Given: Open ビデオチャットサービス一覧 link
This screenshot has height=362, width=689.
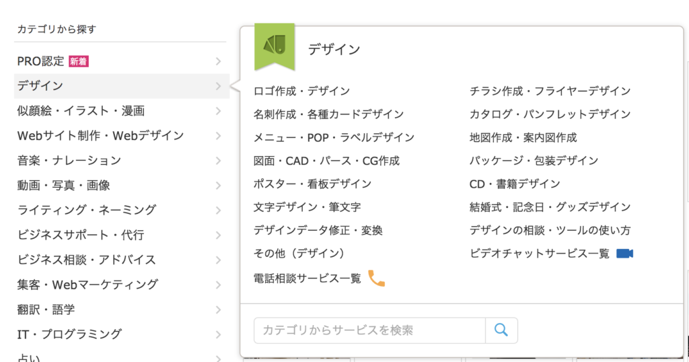Looking at the screenshot, I should (x=540, y=254).
